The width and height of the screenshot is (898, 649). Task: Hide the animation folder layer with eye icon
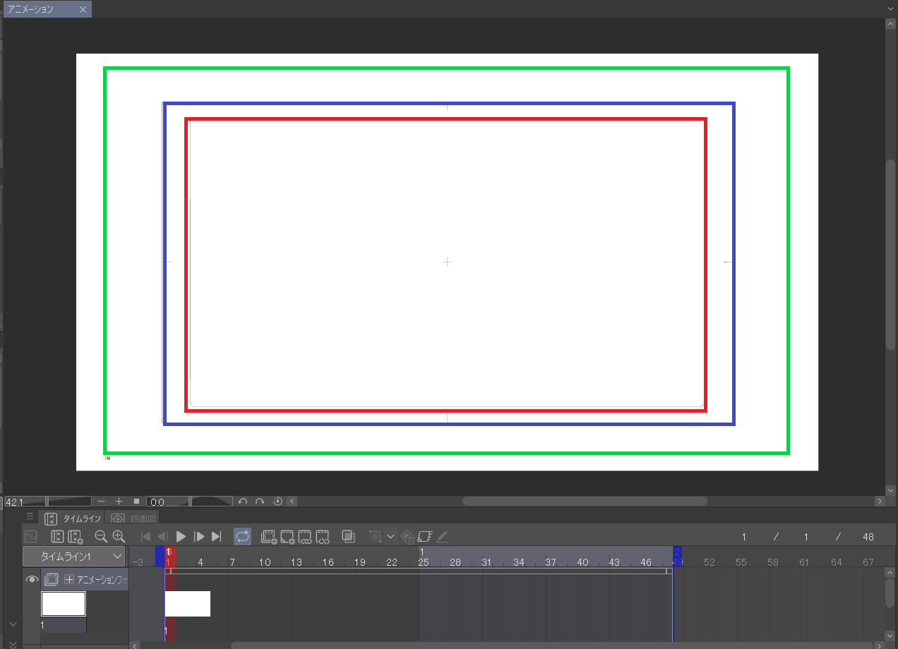[x=32, y=579]
